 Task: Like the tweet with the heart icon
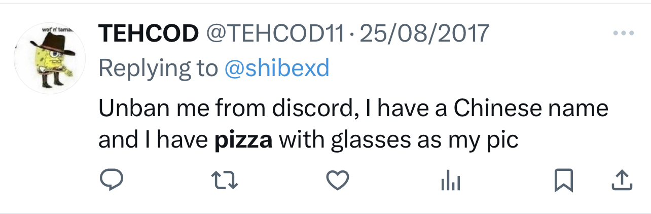pos(338,181)
